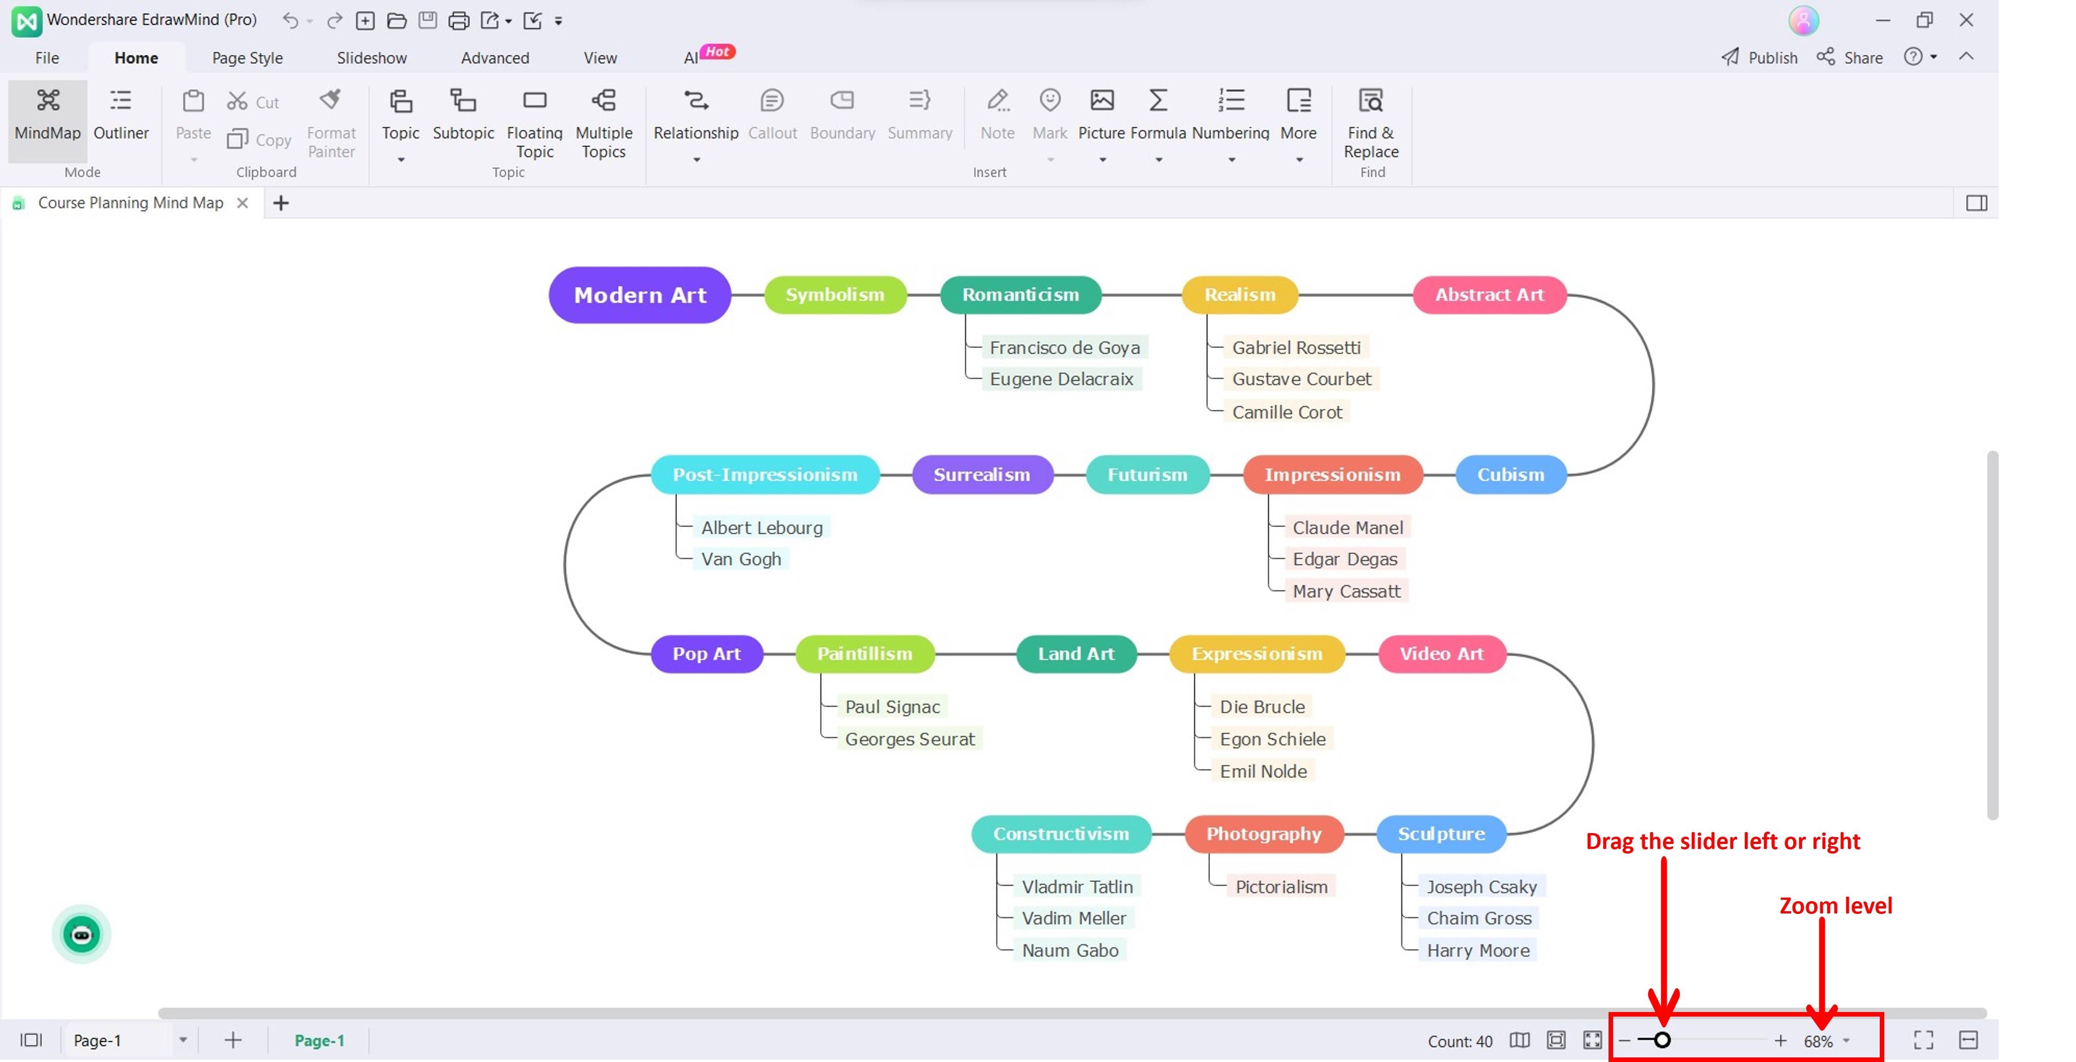The width and height of the screenshot is (2076, 1062).
Task: Open the Page Style tab
Action: 247,58
